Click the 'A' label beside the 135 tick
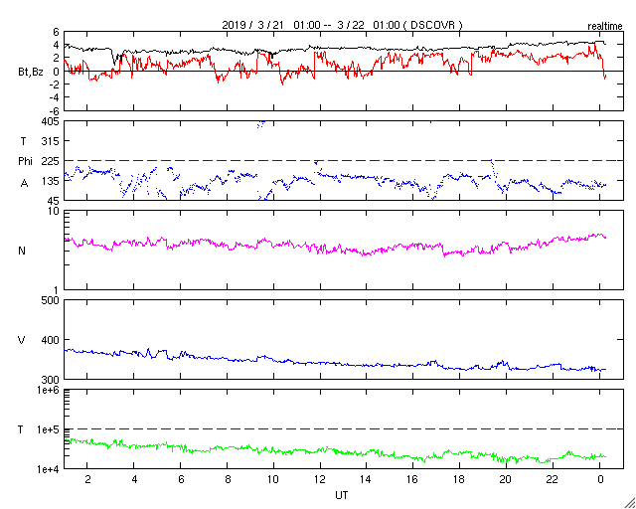Screen dimensions: 636x509 tap(24, 184)
